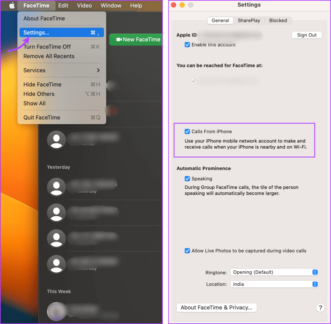Expand the Services submenu

point(62,70)
